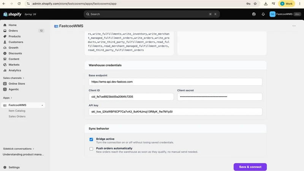Click into the Base endpoint field

(x=176, y=82)
